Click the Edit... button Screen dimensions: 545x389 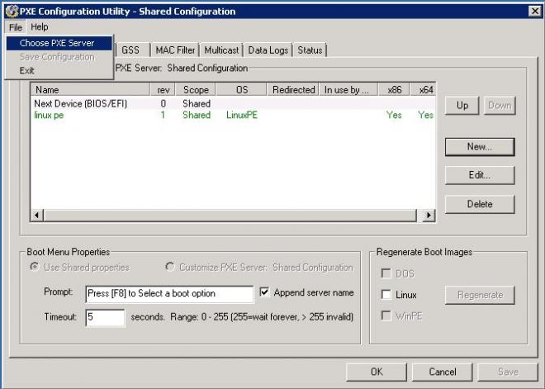tap(480, 175)
